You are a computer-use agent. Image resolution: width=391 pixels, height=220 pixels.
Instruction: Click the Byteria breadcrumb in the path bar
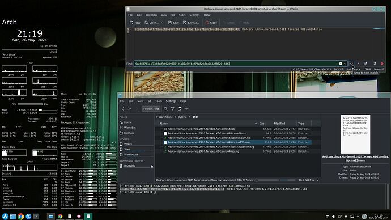pos(182,117)
